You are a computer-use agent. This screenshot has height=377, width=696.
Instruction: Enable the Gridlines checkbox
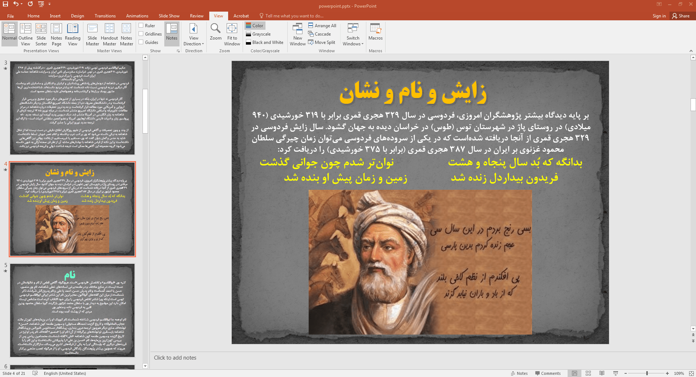pos(150,34)
